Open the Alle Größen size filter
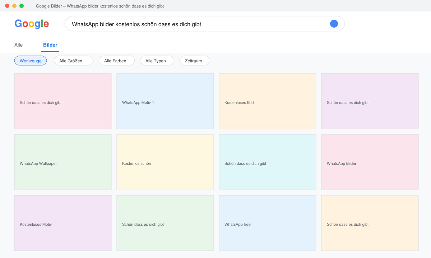This screenshot has height=258, width=431. click(74, 61)
